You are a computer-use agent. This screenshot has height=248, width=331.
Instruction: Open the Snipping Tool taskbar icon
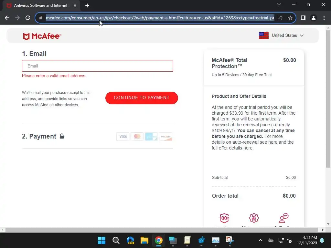pos(230,240)
